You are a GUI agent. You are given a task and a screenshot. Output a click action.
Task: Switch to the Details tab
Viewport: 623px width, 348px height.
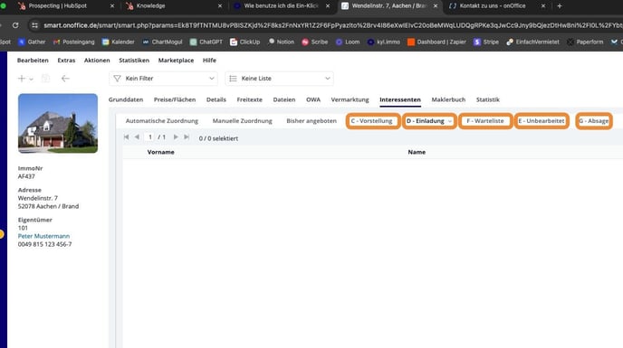click(x=216, y=99)
